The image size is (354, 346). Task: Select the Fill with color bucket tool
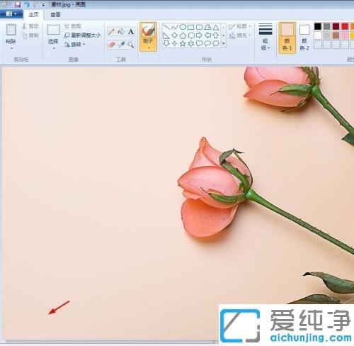pyautogui.click(x=121, y=31)
